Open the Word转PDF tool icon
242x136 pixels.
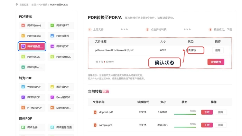coord(23,87)
